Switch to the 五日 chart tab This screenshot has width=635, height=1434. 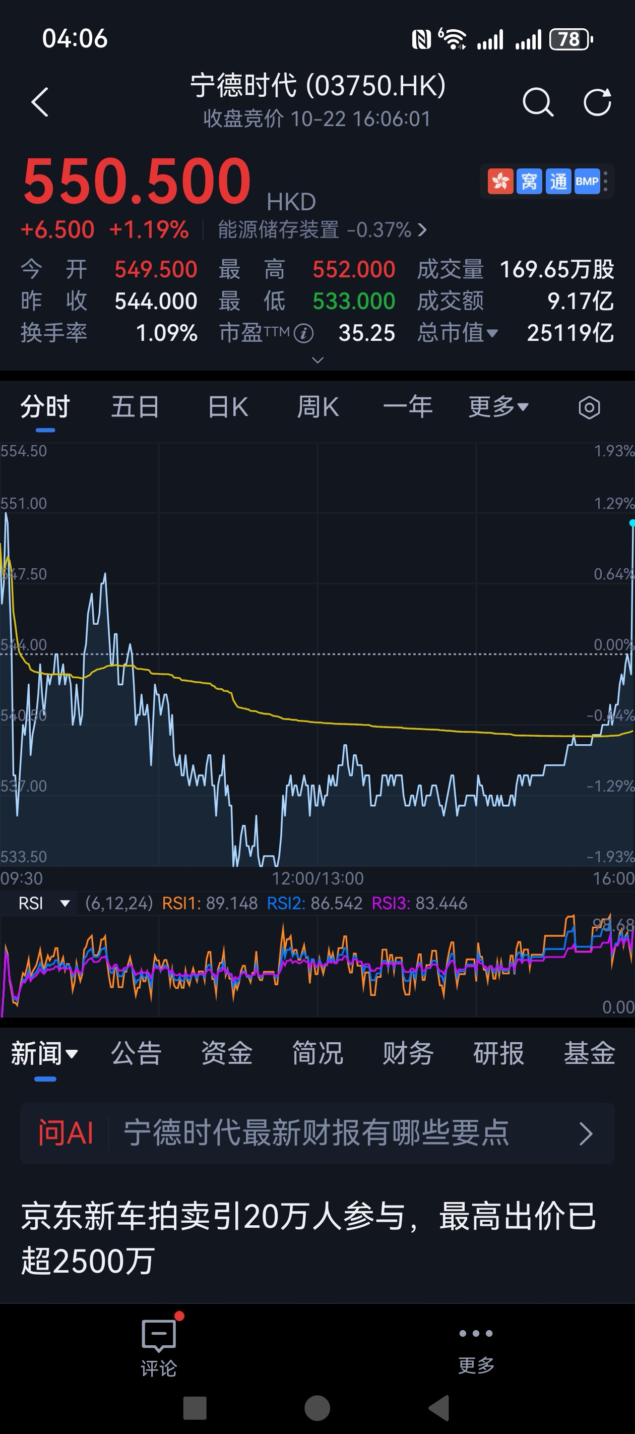pos(135,407)
